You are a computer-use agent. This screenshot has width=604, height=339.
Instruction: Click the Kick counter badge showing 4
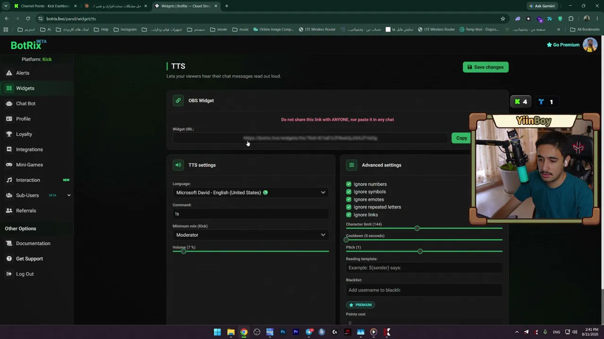(x=521, y=102)
